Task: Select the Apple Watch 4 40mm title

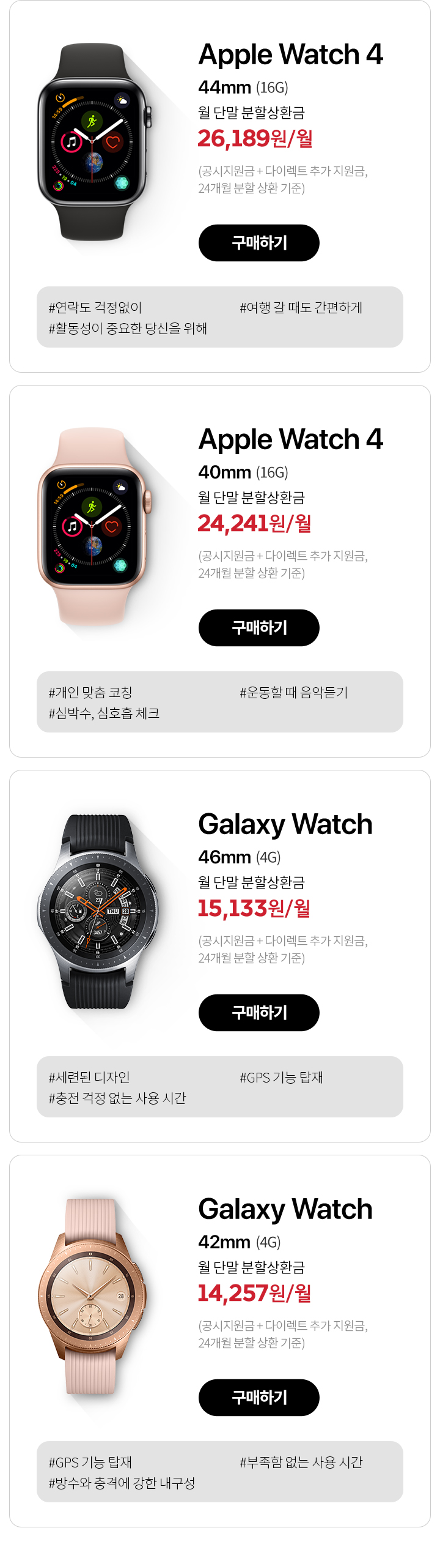Action: (x=291, y=439)
